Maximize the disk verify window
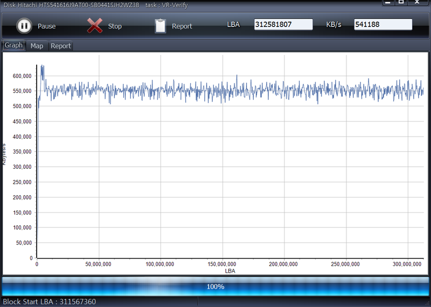Screen dimensions: 431x307 click(402, 2)
